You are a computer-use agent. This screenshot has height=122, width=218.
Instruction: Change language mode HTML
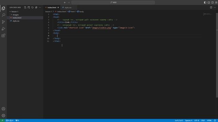(209, 121)
